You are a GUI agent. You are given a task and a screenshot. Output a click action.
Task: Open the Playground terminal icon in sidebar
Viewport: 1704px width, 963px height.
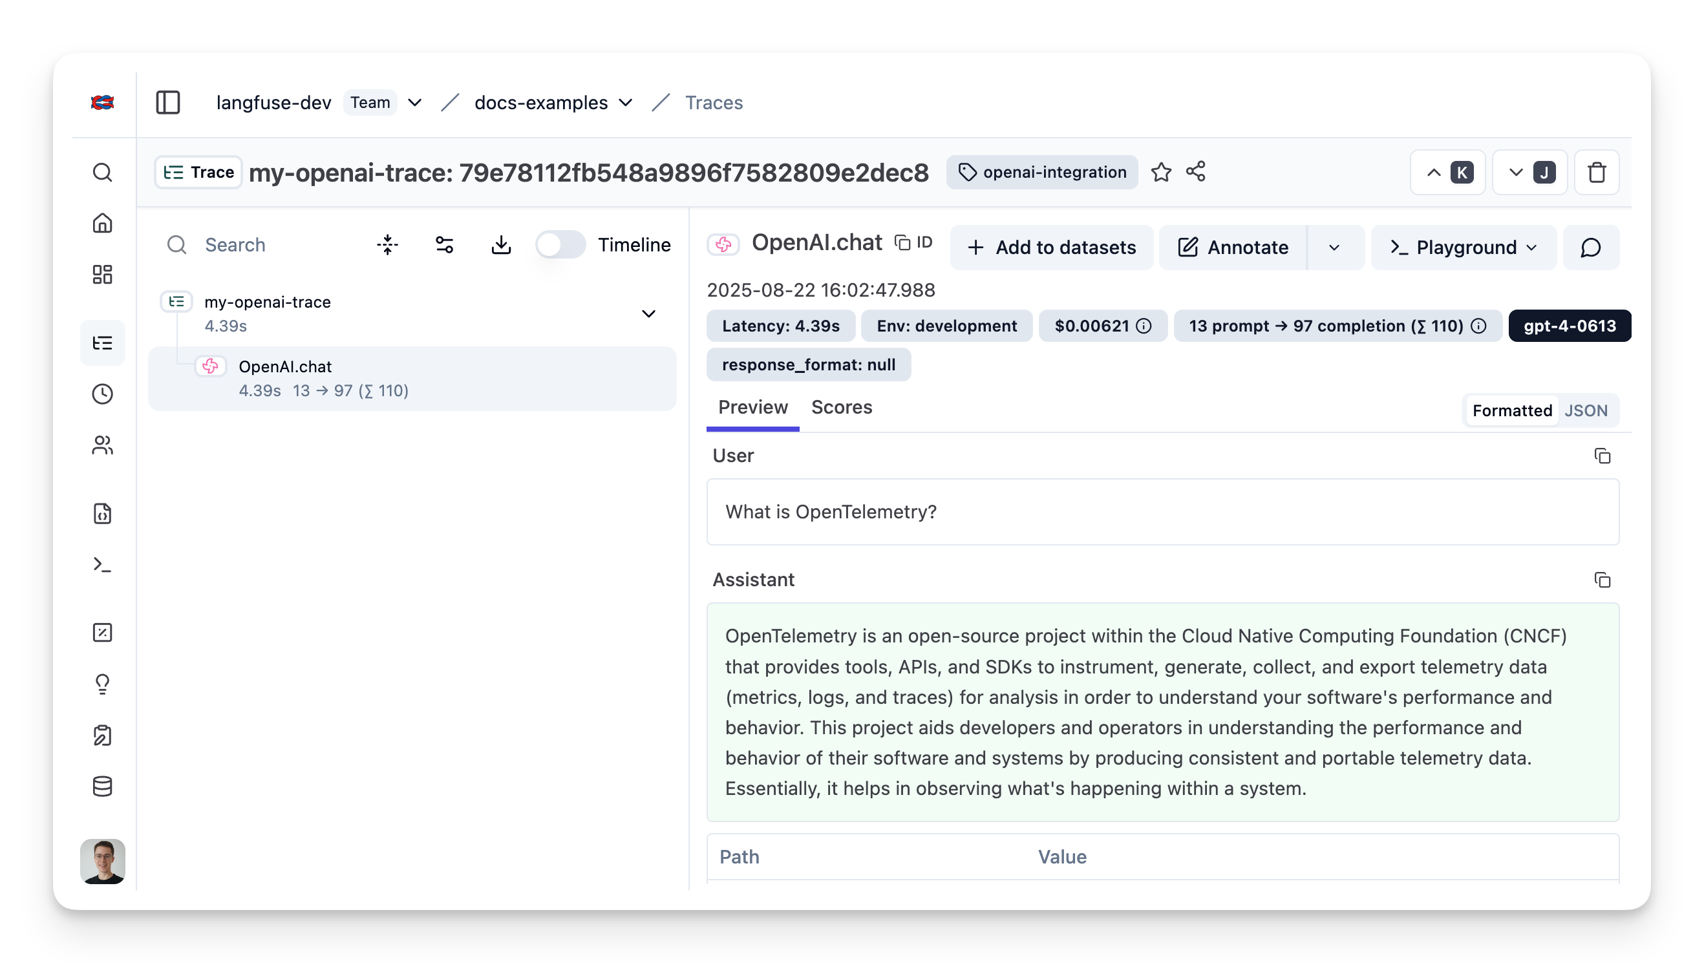click(103, 564)
